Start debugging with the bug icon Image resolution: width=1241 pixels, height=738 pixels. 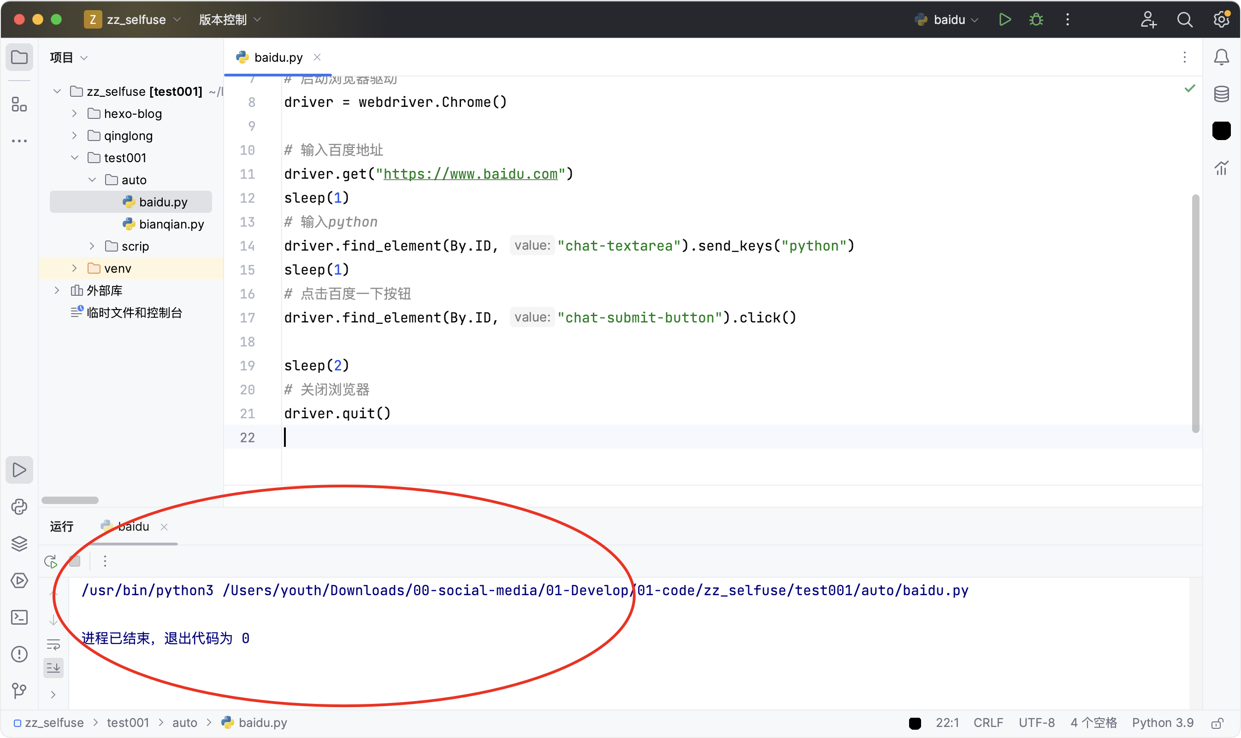pyautogui.click(x=1036, y=19)
